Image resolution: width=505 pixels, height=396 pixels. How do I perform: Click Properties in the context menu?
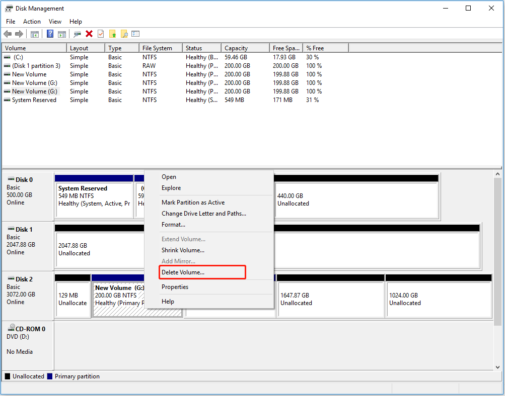175,287
